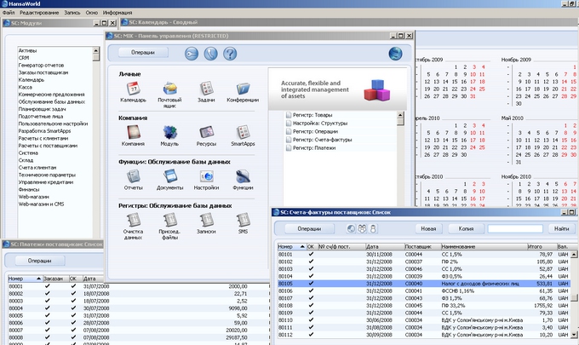Toggle OK checkmark on invoice 80105 row

pos(311,284)
